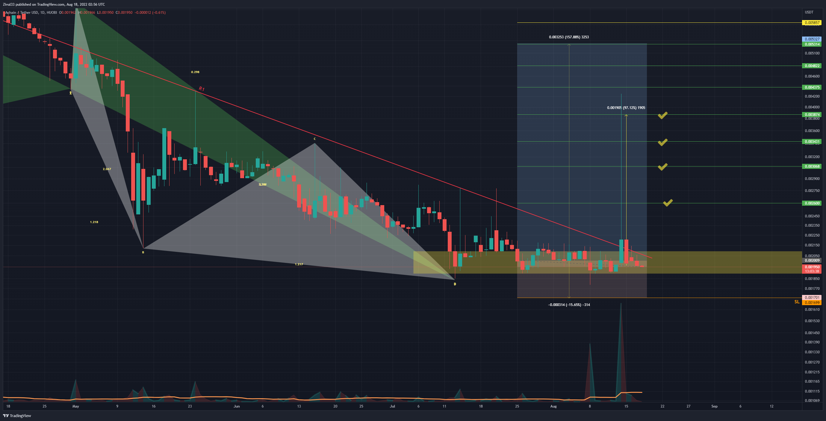Click the '0.001905 (97.12%) 1905' measurement label
The image size is (826, 421).
(x=626, y=108)
